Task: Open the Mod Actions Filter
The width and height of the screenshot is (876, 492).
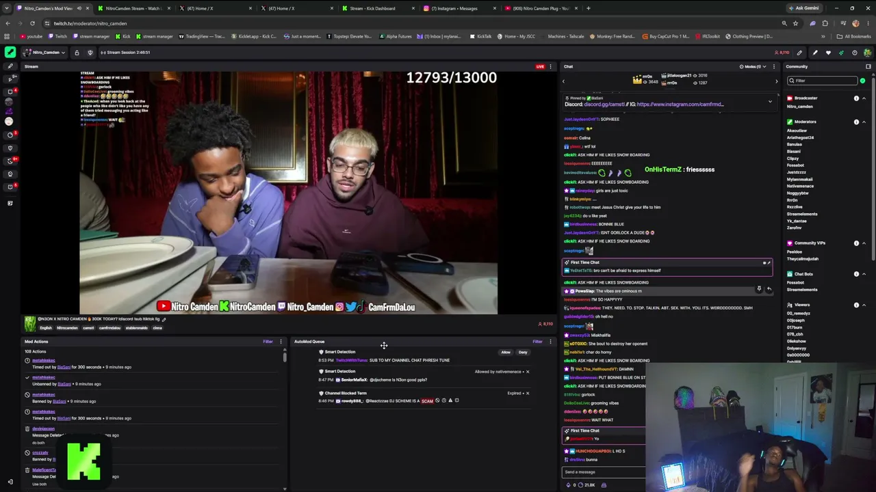Action: (268, 342)
